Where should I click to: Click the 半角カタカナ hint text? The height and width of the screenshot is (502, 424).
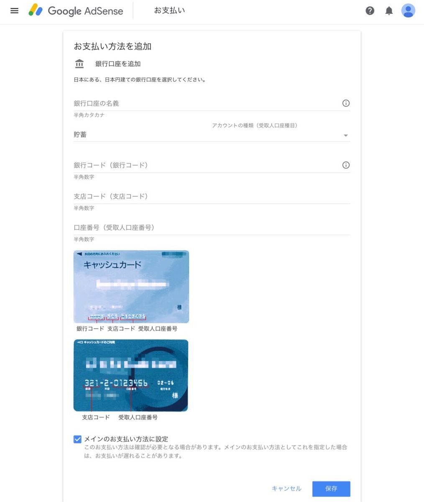tap(89, 115)
